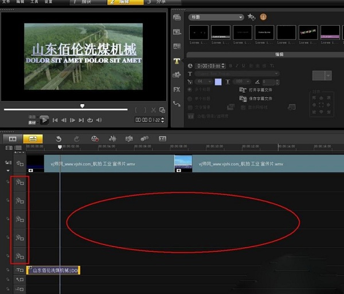Open the Path library icon
Screen dimensions: 344x294
click(177, 104)
